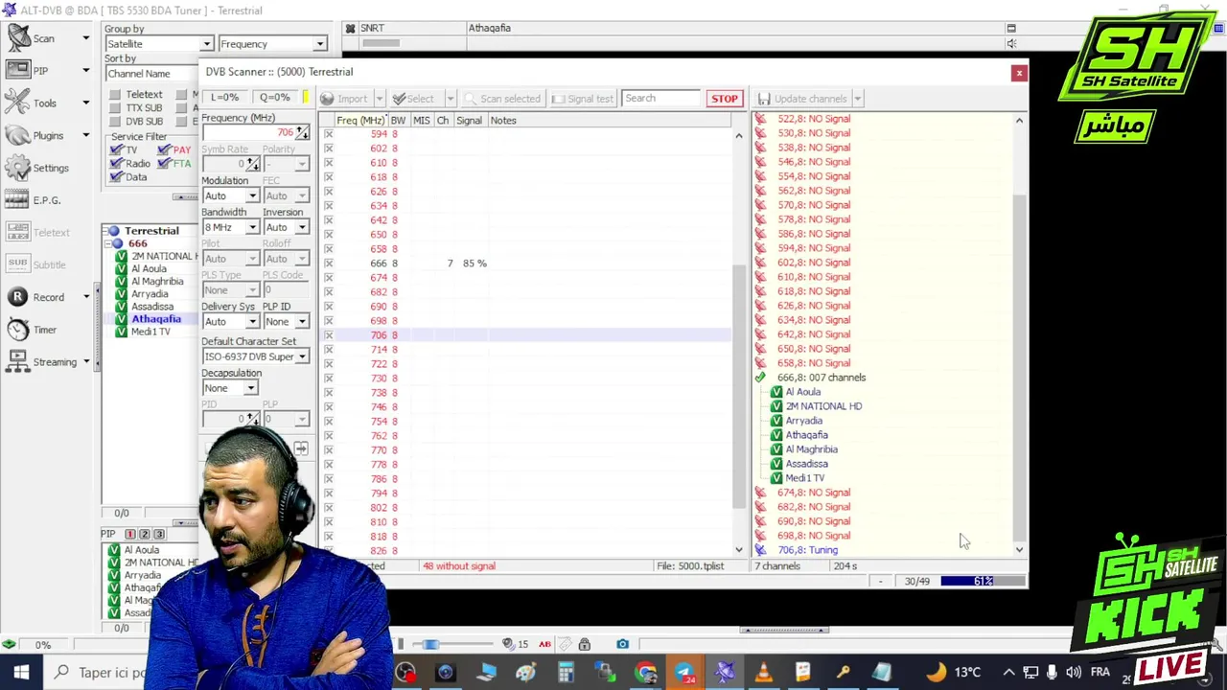The image size is (1227, 690).
Task: Enable the TTX SUB filter checkbox
Action: tap(115, 108)
